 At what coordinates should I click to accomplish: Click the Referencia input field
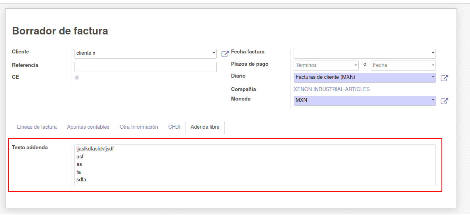(145, 67)
